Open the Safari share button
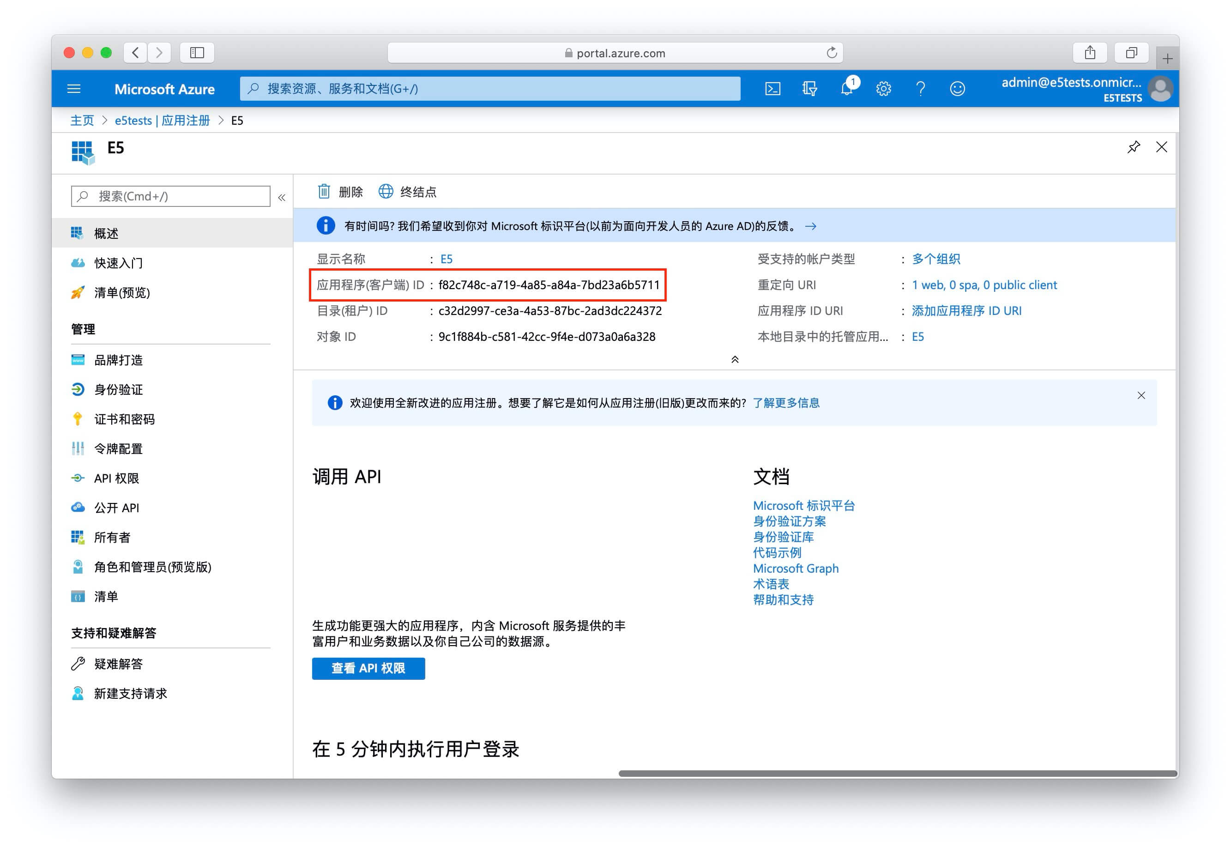 (x=1090, y=53)
